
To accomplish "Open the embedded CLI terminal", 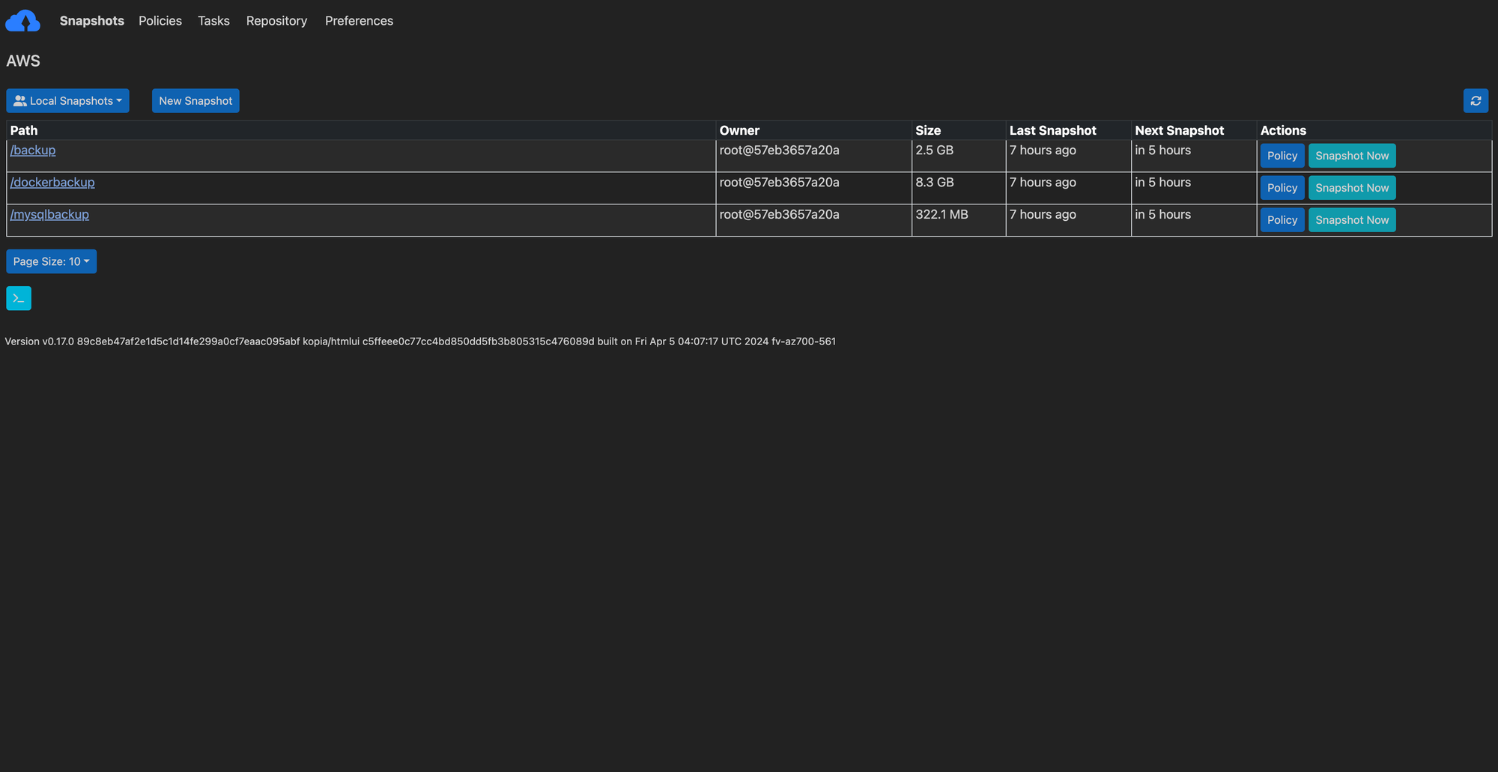I will pyautogui.click(x=18, y=297).
